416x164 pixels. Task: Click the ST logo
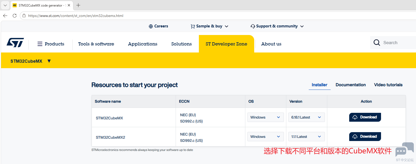[15, 43]
